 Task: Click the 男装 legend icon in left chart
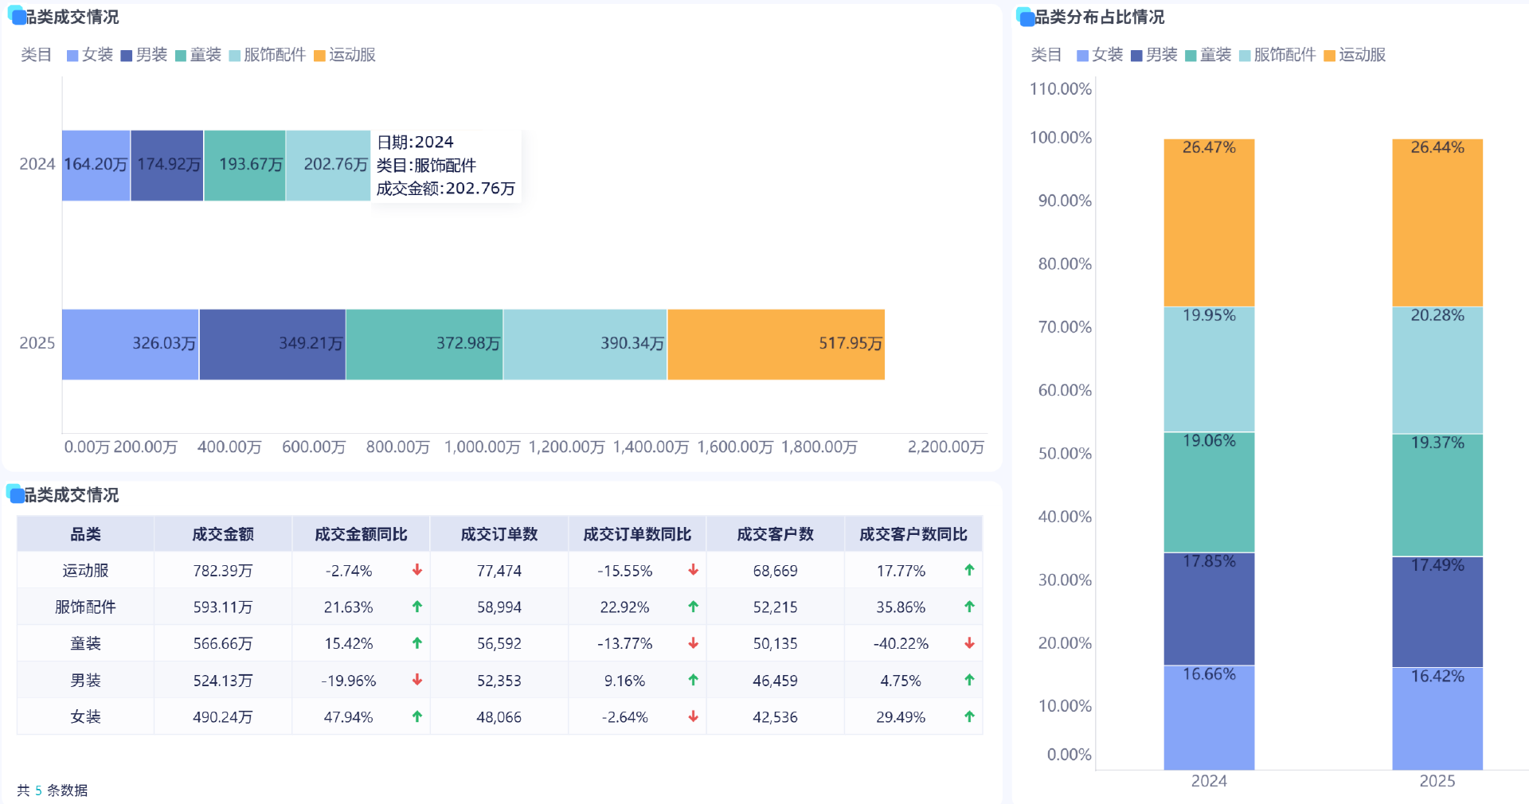124,54
